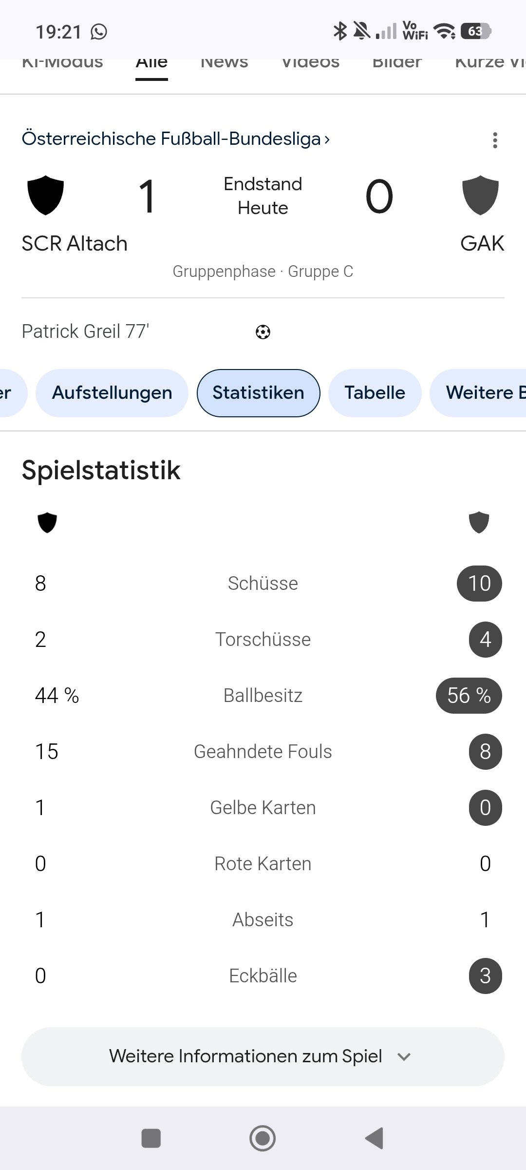
Task: Tap the goal soccer ball icon
Action: click(x=263, y=332)
